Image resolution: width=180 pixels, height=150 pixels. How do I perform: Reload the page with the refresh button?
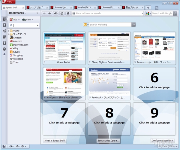[62, 13]
